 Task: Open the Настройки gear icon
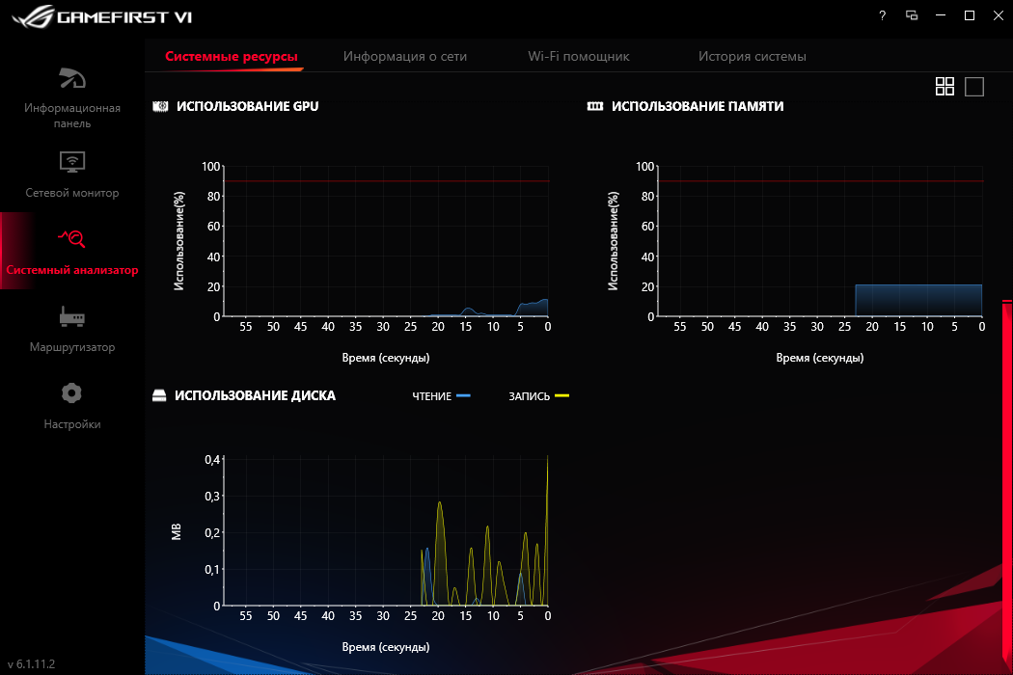coord(71,393)
